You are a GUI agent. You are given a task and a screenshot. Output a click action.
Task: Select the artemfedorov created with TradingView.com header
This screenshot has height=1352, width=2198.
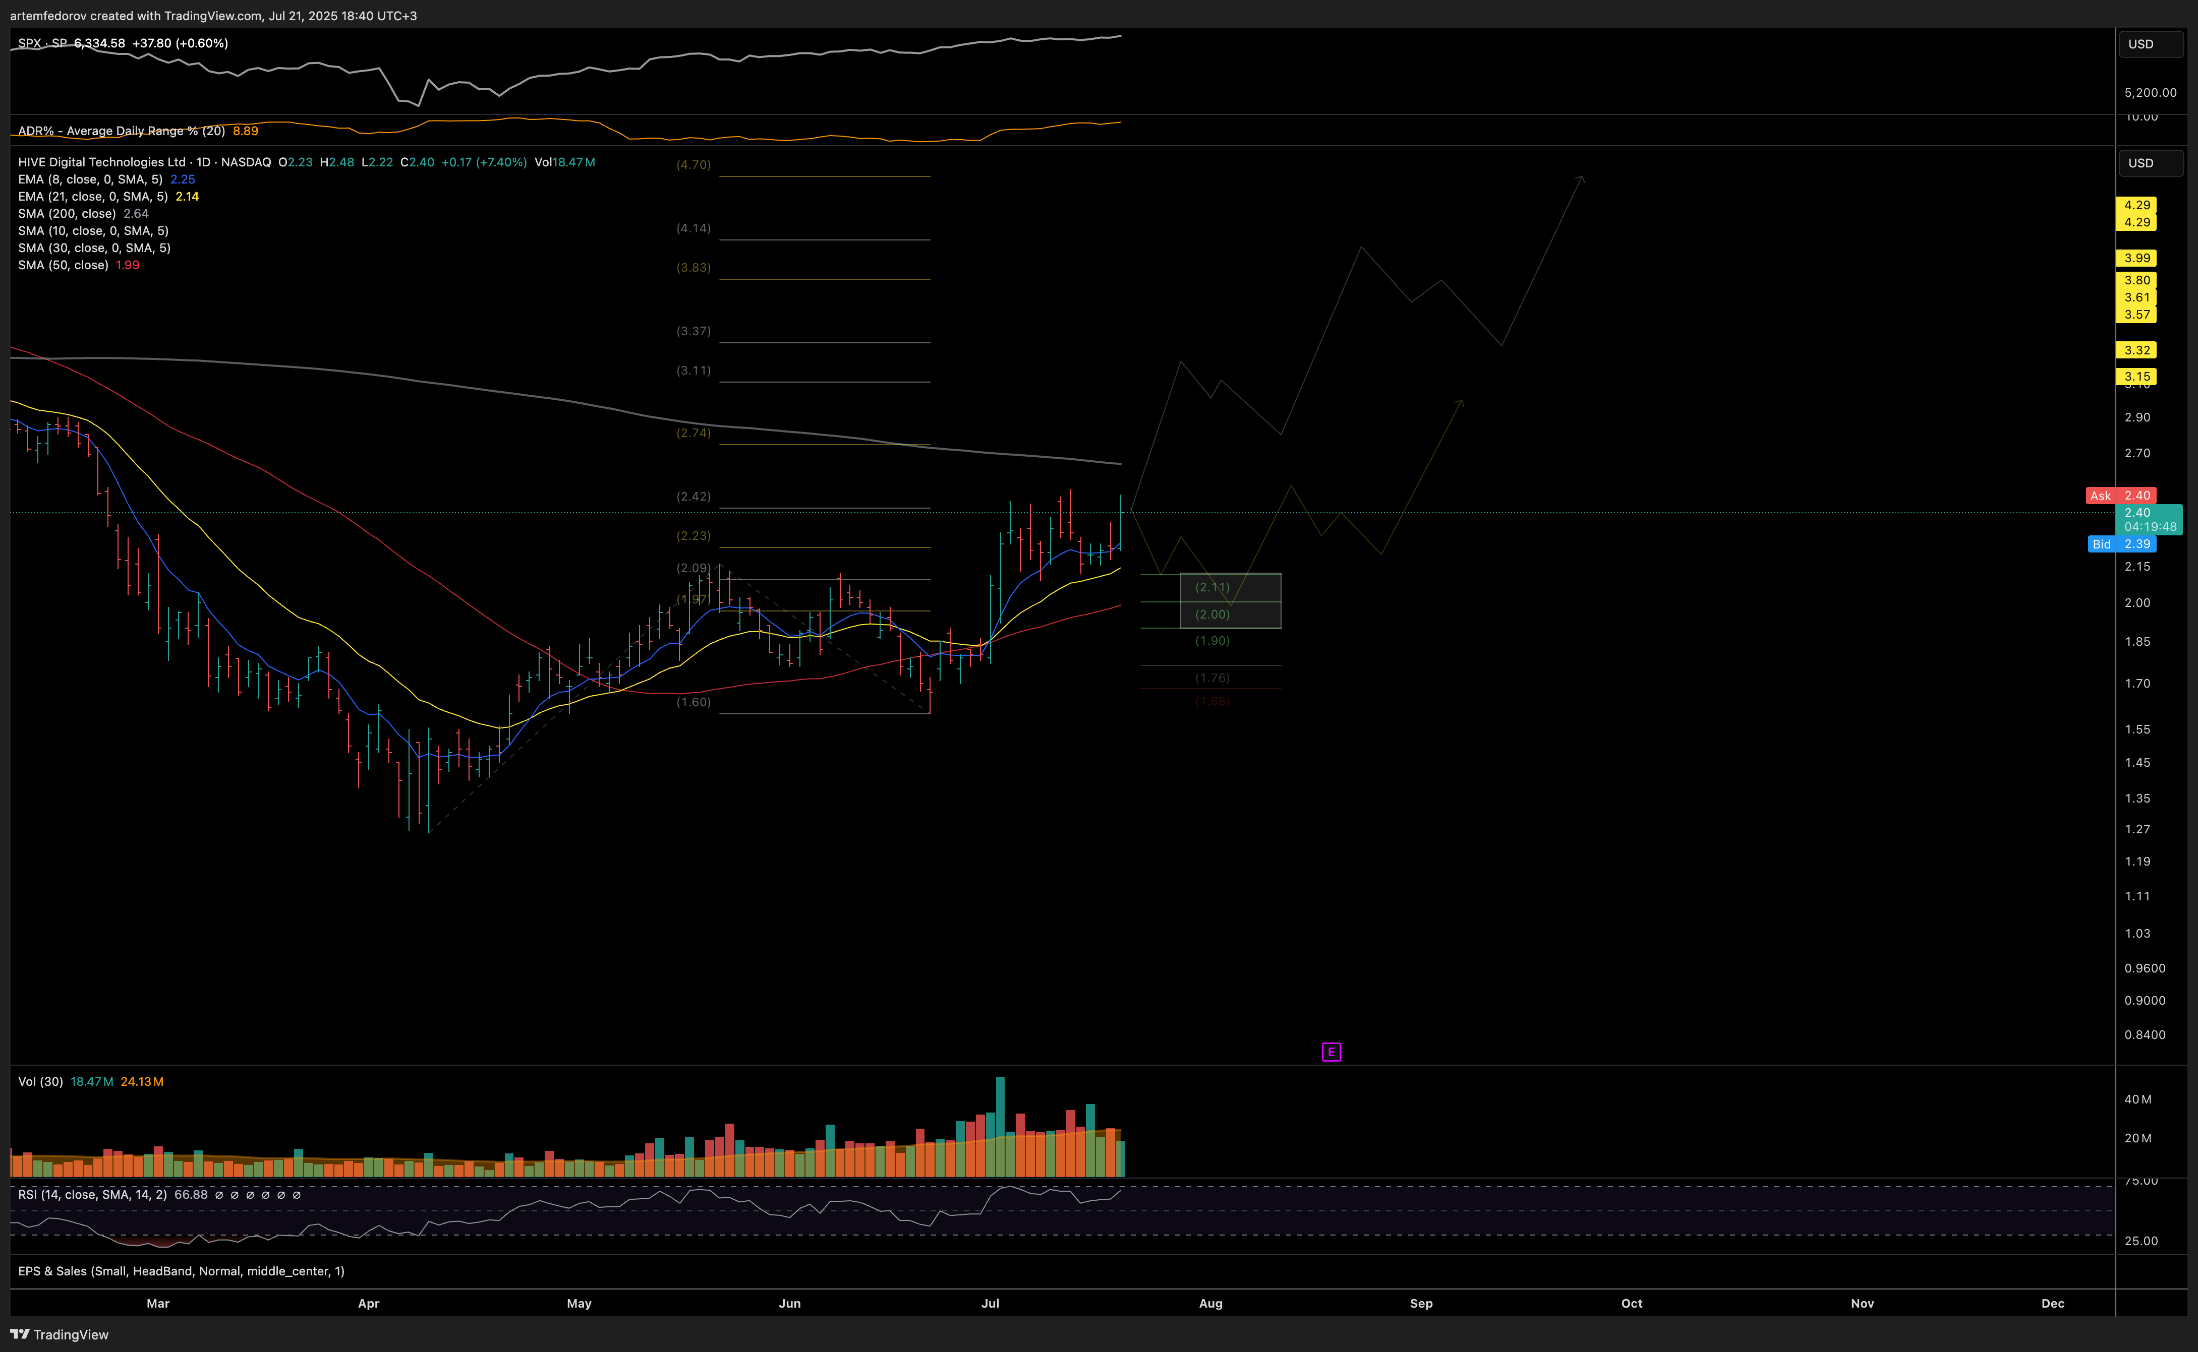click(213, 15)
